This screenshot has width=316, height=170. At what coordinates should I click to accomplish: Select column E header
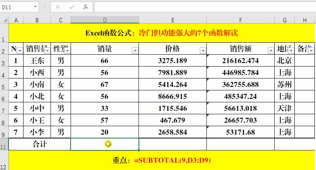point(173,20)
